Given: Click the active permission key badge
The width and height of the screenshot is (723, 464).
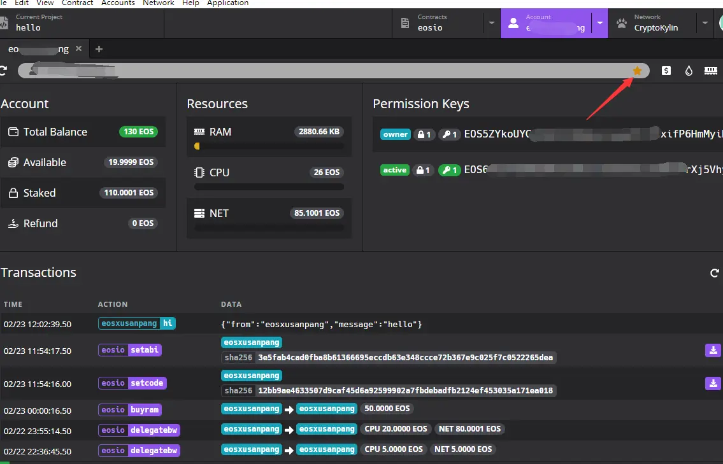Looking at the screenshot, I should (x=449, y=170).
